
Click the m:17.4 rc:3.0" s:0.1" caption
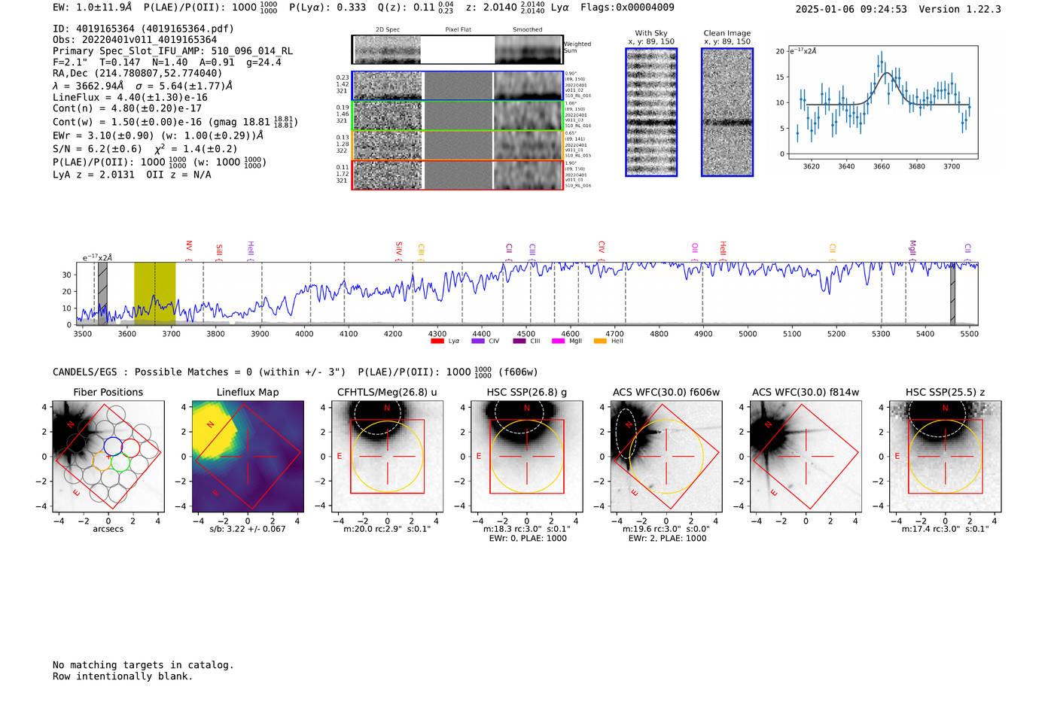pos(945,529)
